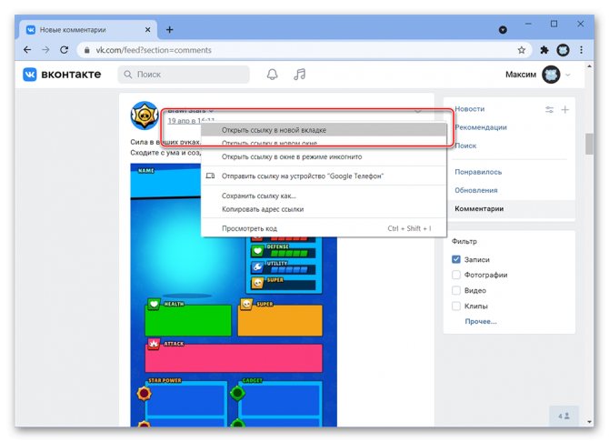
Task: Click the page vertical scrollbar thumb
Action: (589, 144)
